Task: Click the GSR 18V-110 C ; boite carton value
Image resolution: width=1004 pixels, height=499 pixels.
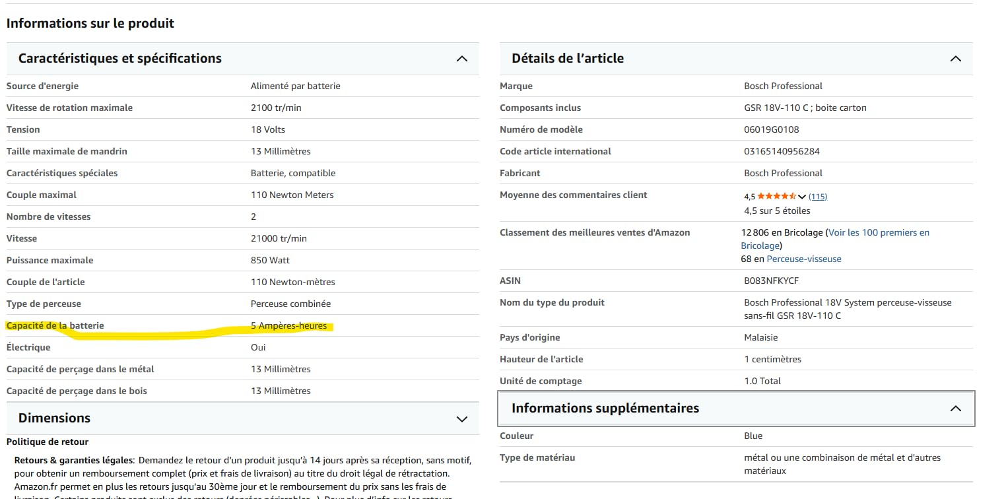Action: click(805, 108)
